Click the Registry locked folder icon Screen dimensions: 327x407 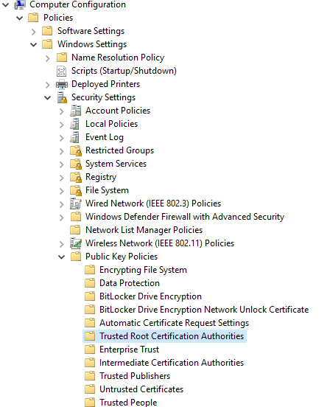[76, 177]
